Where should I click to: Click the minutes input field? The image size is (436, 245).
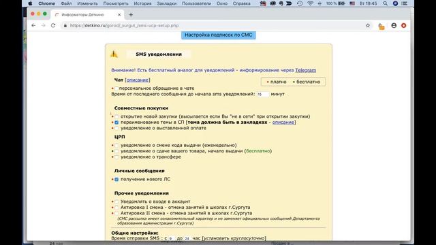click(263, 94)
